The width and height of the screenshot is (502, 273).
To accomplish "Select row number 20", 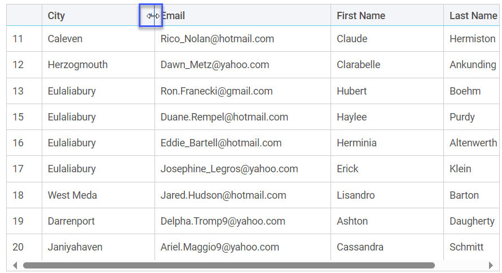I will coord(18,247).
